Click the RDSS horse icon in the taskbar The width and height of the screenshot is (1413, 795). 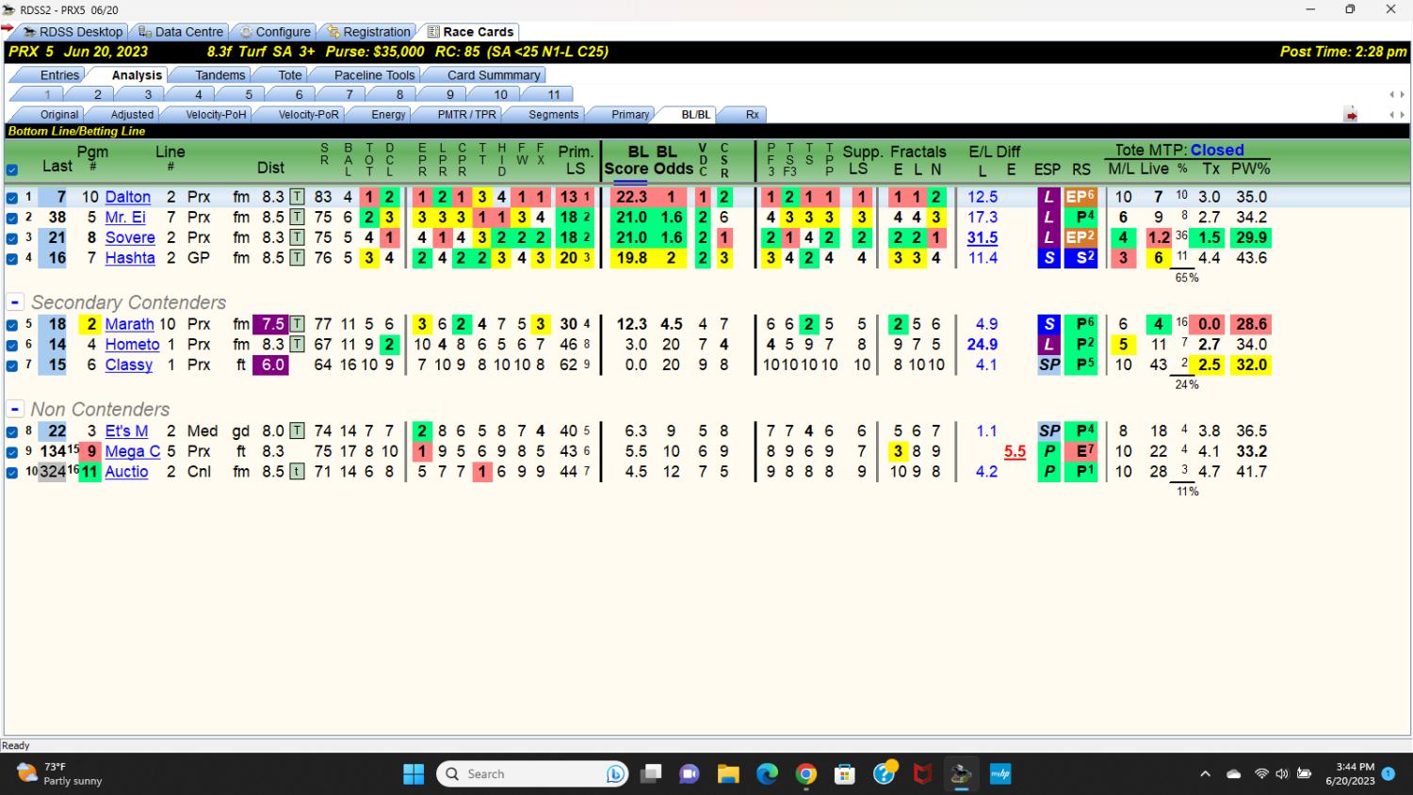[x=961, y=774]
